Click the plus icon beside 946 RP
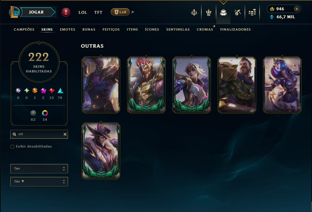 coord(296,9)
